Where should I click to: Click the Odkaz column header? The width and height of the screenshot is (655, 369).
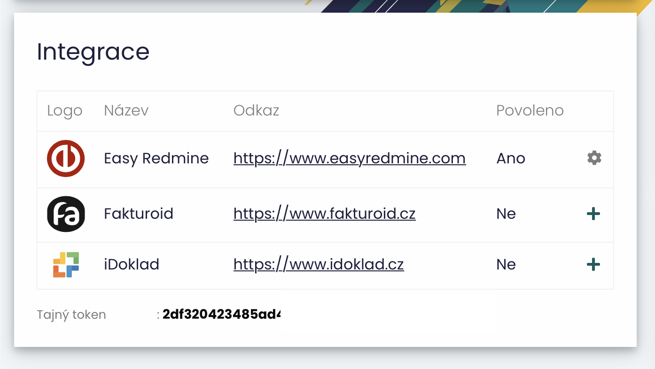pyautogui.click(x=257, y=111)
